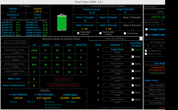
Task: Edit Nicotine Base 4 Name field
Action: 15,71
